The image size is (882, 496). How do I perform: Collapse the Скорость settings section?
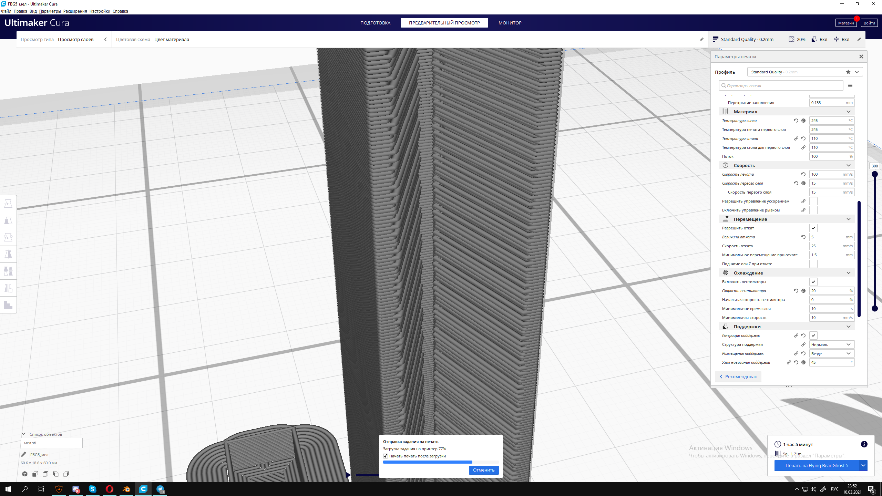[787, 165]
